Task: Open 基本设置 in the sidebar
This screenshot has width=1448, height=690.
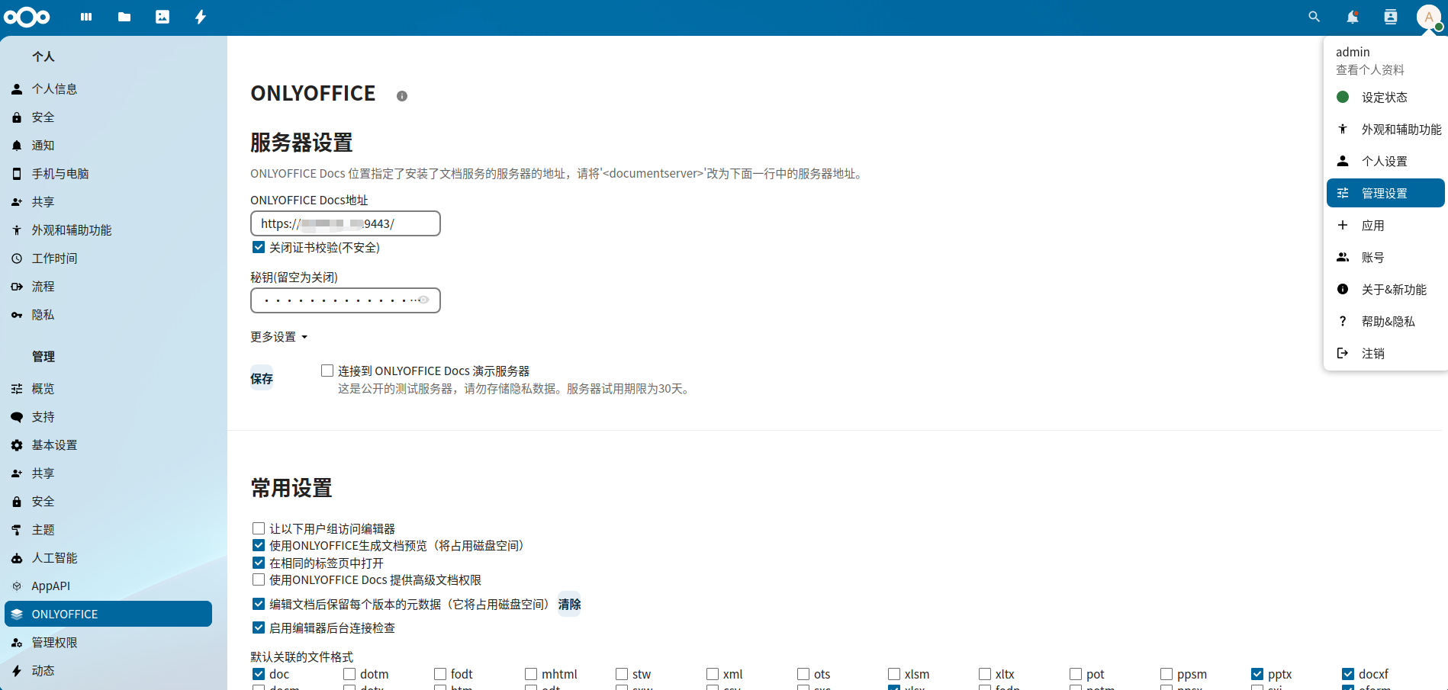Action: coord(108,445)
